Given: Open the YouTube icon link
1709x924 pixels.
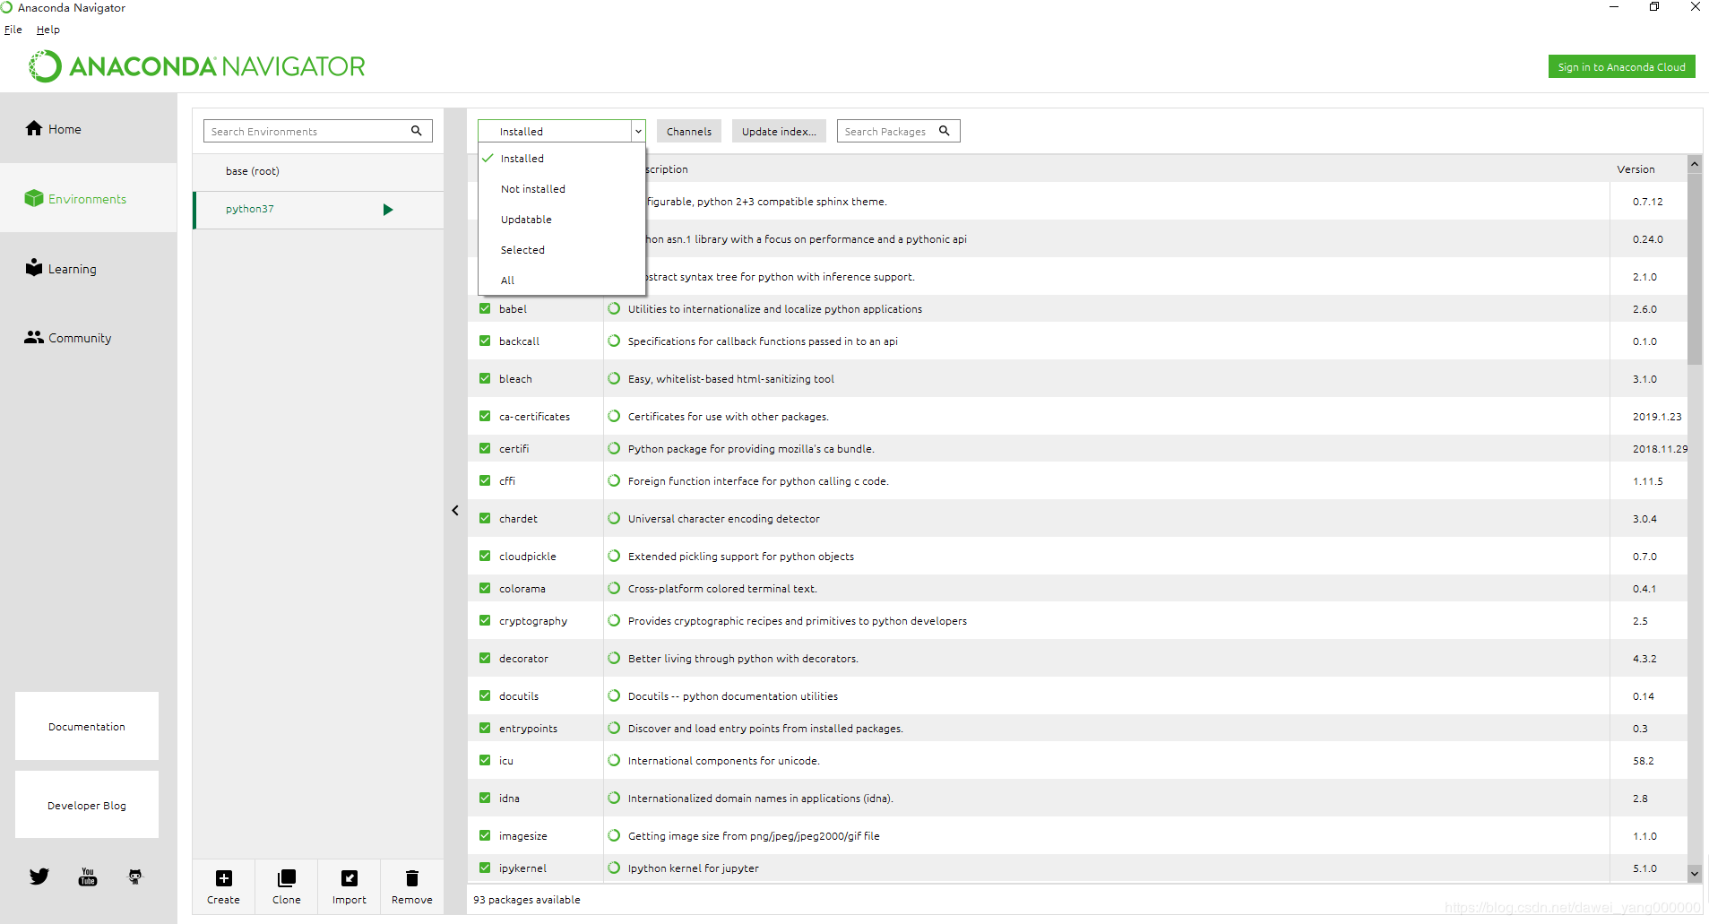Looking at the screenshot, I should tap(88, 877).
